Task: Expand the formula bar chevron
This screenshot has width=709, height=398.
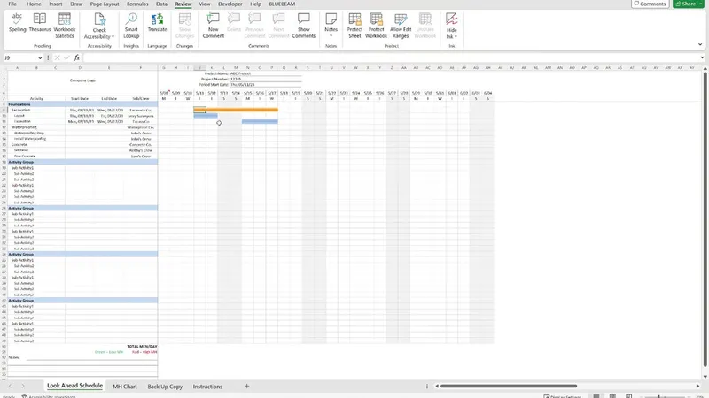Action: [702, 57]
